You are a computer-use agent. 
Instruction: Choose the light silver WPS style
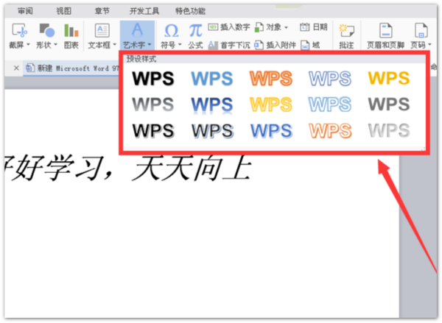[x=389, y=130]
